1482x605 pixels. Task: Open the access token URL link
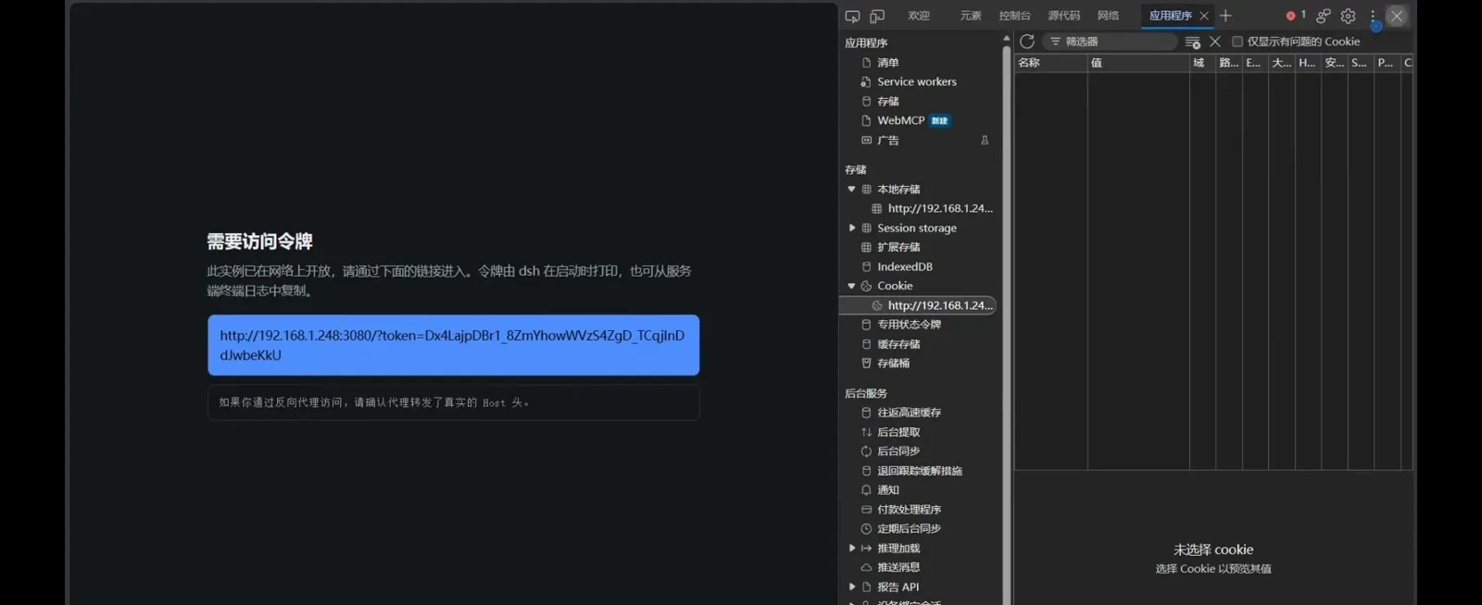click(453, 345)
